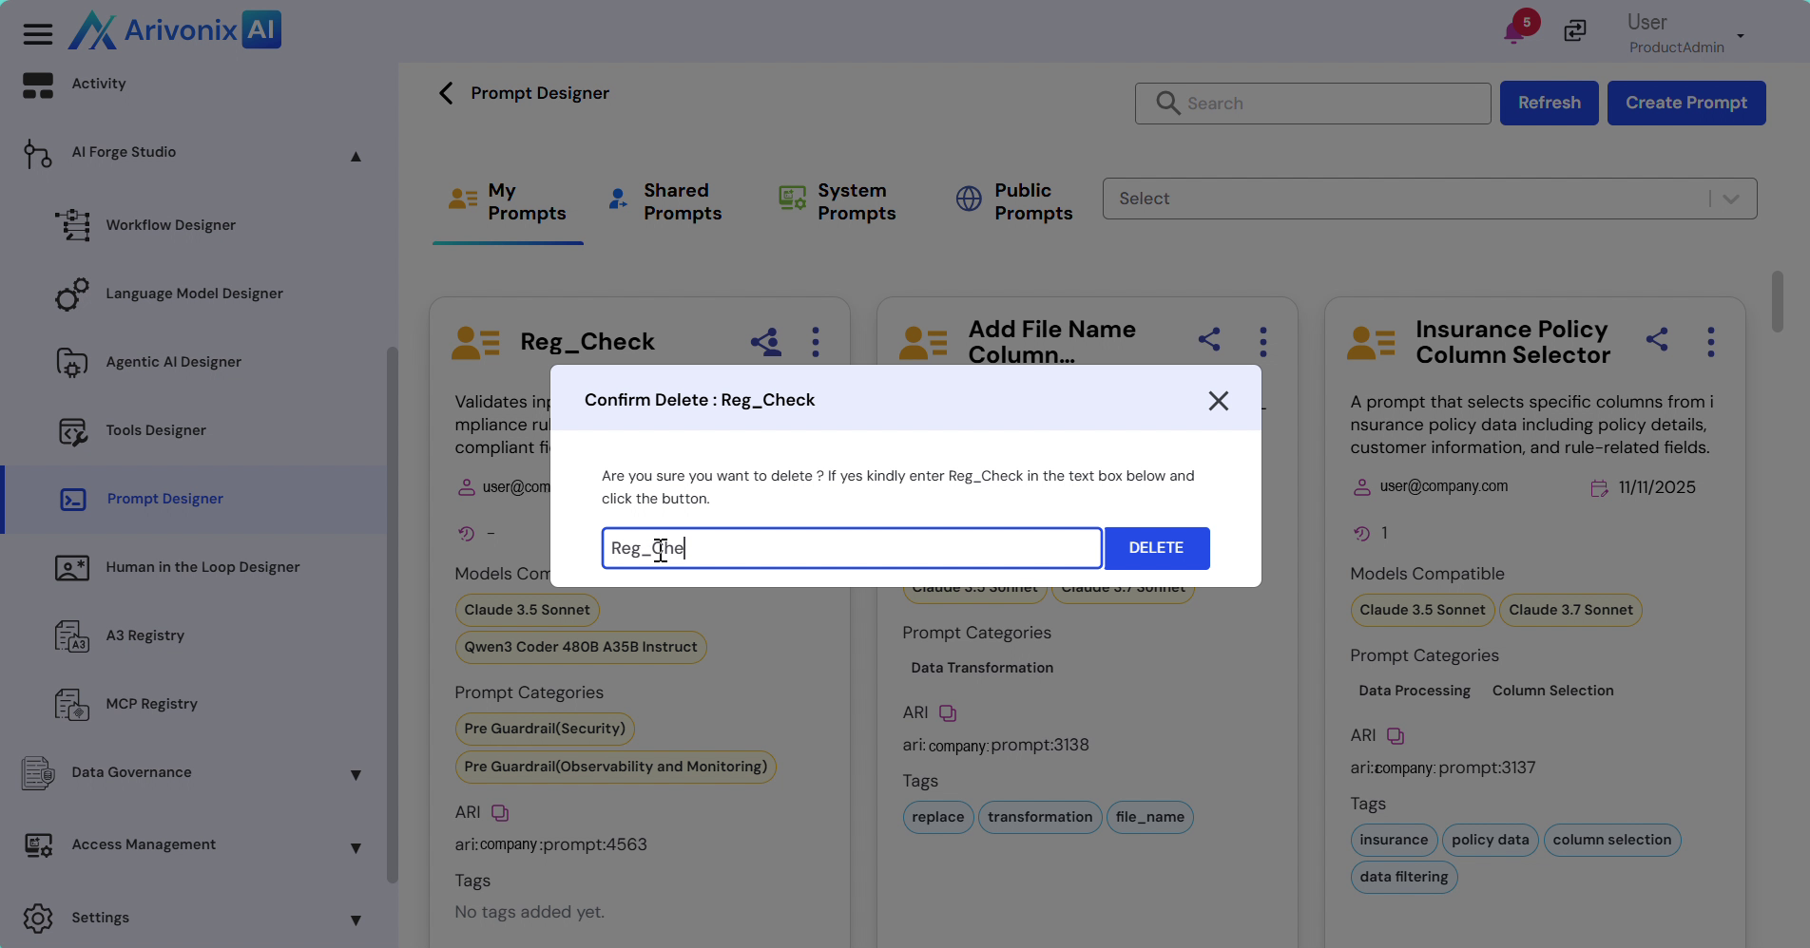
Task: Click the page vertical scrollbar
Action: [x=1777, y=302]
